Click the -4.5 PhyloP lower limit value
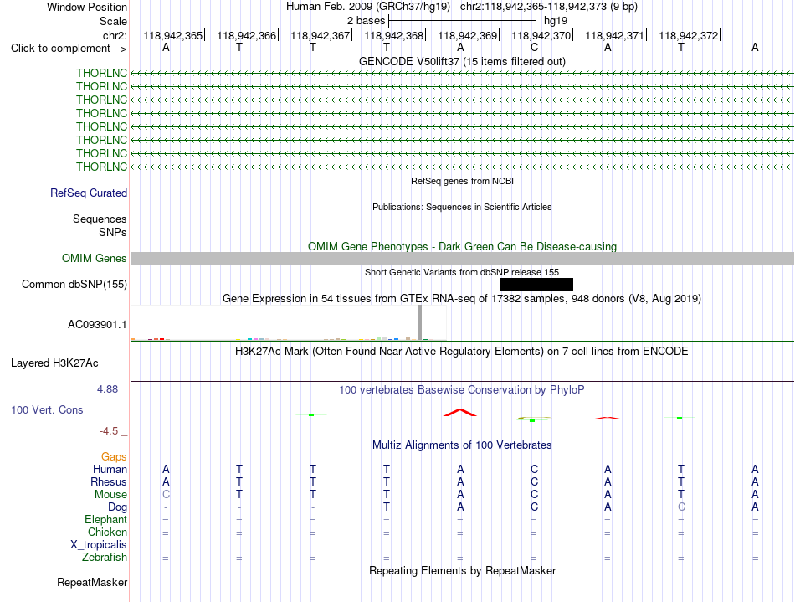Screen dimensions: 795x602 (109, 431)
